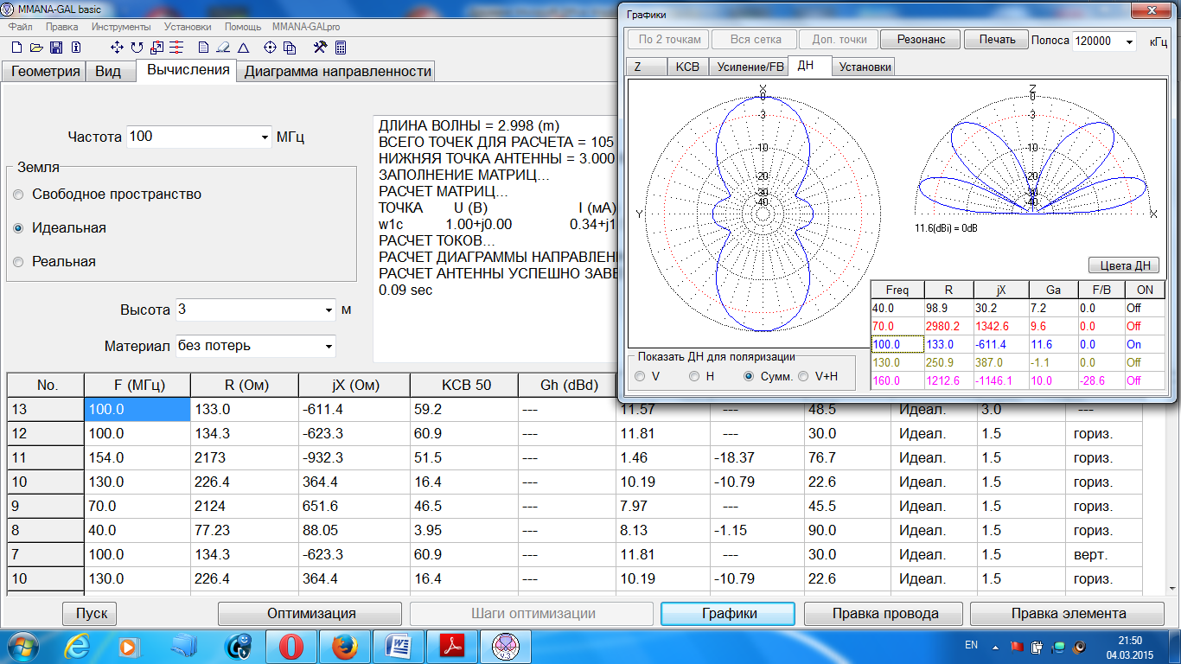Switch to the Z tab in Графики
1181x664 pixels.
[x=647, y=67]
